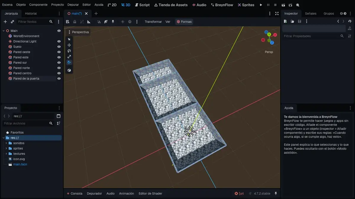
Task: Expand the sprites folder
Action: [x=6, y=148]
